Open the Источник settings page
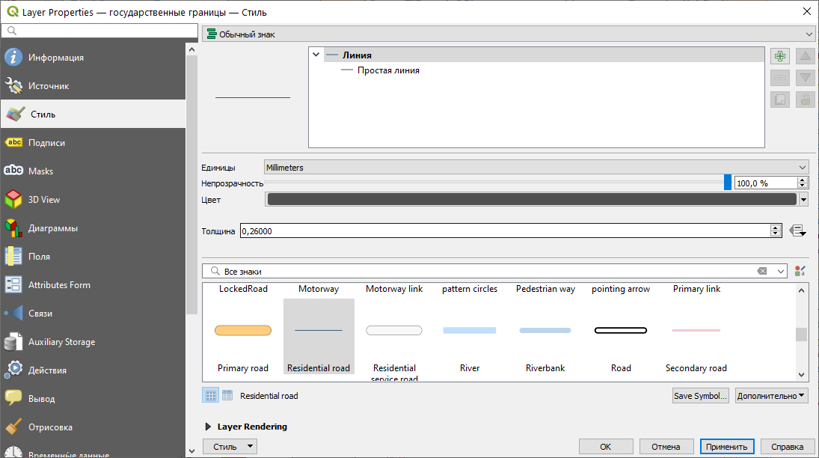This screenshot has height=458, width=819. (x=48, y=86)
